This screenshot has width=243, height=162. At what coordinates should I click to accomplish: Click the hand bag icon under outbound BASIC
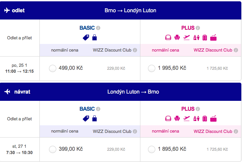(x=95, y=37)
